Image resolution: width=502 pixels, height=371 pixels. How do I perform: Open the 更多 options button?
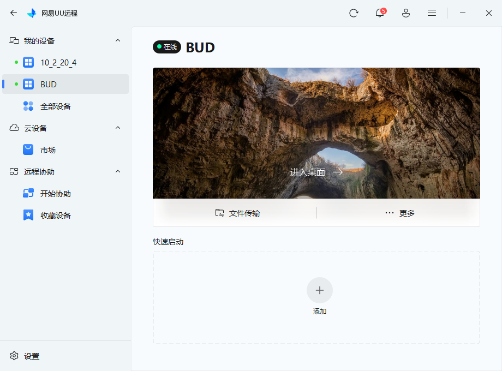coord(400,213)
